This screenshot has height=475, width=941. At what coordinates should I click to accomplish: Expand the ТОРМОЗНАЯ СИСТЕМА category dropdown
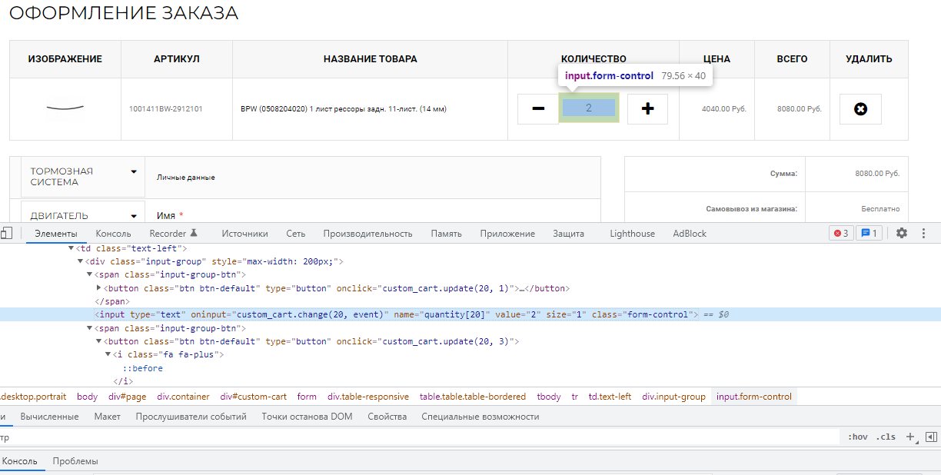[134, 171]
